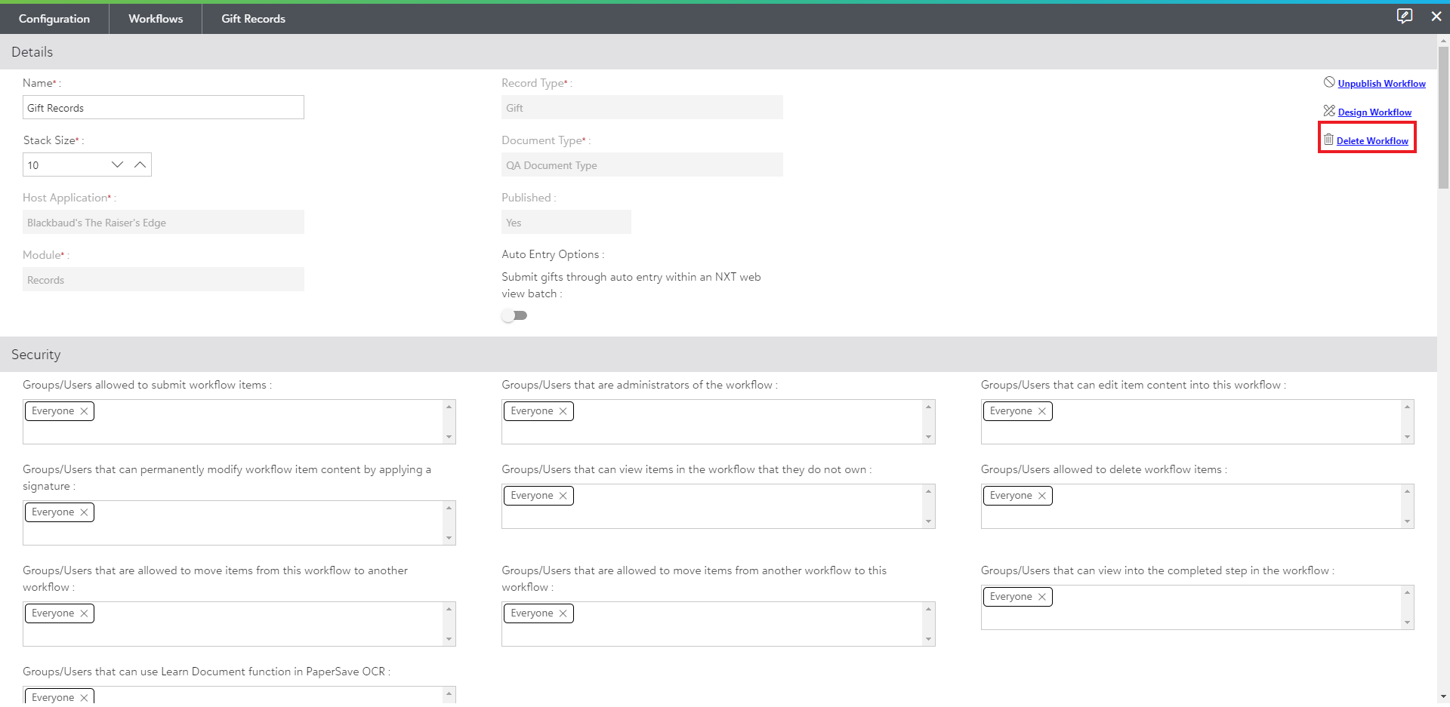Viewport: 1450px width, 707px height.
Task: Select the Gift Records tab
Action: (253, 19)
